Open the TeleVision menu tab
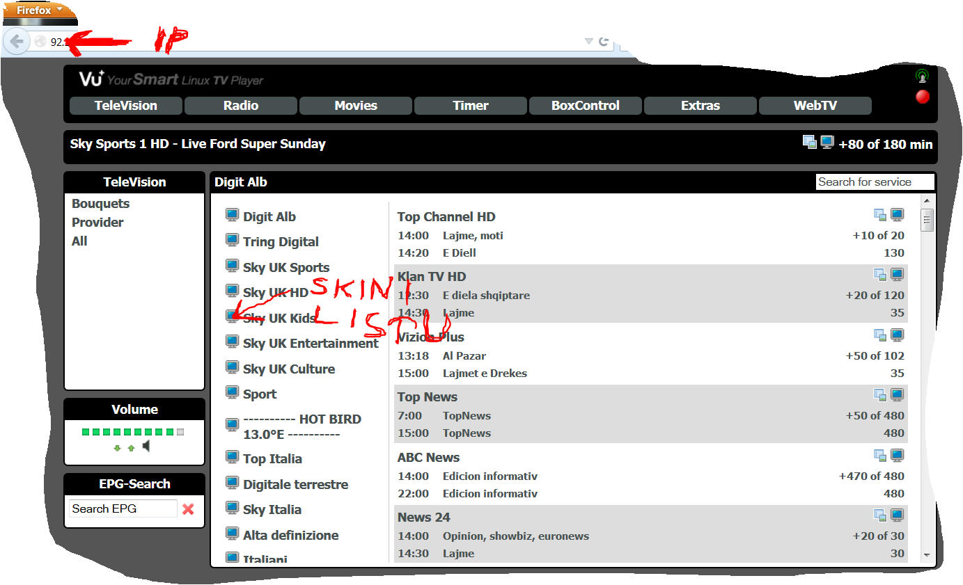Viewport: 963px width, 585px height. pyautogui.click(x=126, y=106)
